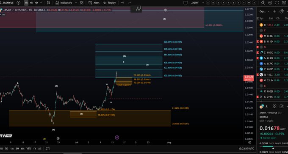Image resolution: width=288 pixels, height=154 pixels.
Task: Select the B 121 Bitcoin watchlist row
Action: tap(272, 25)
